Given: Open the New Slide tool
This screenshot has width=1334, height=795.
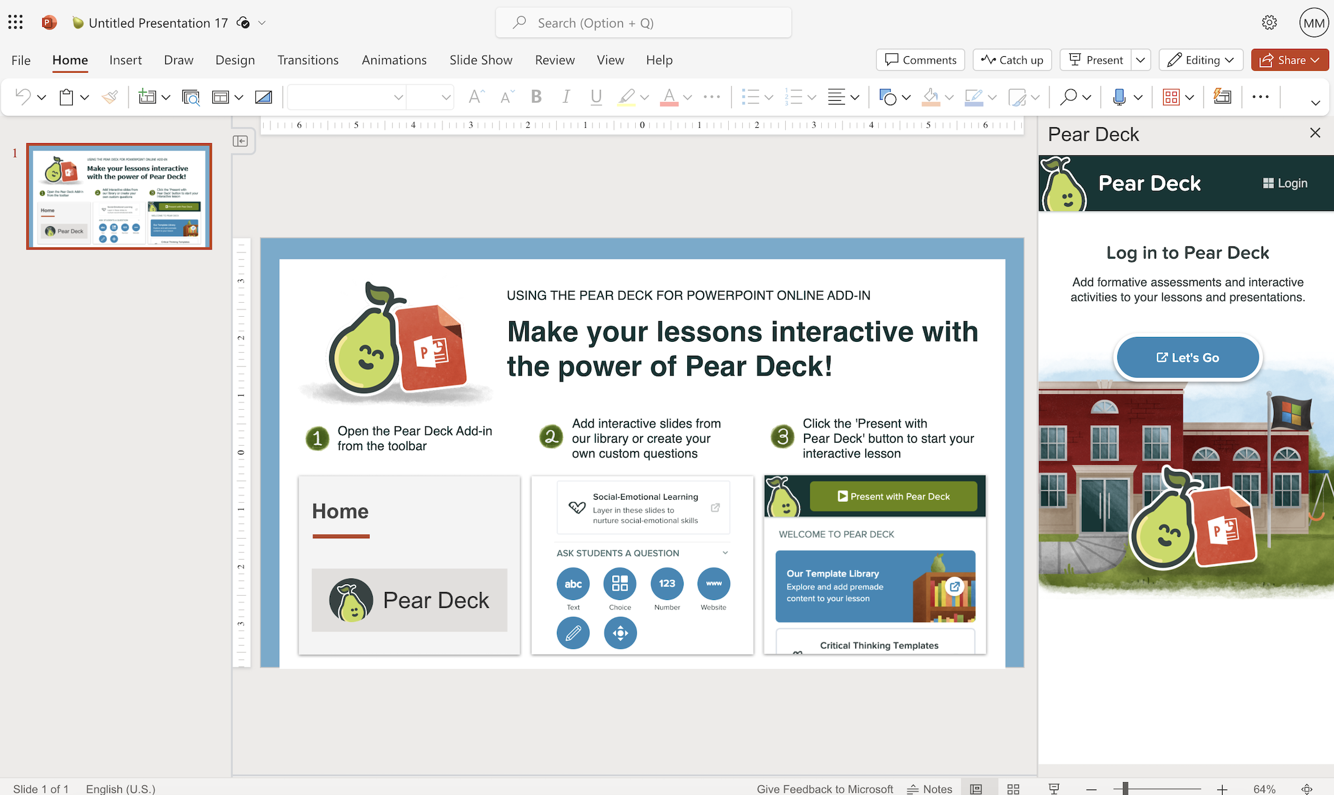Looking at the screenshot, I should pos(148,97).
